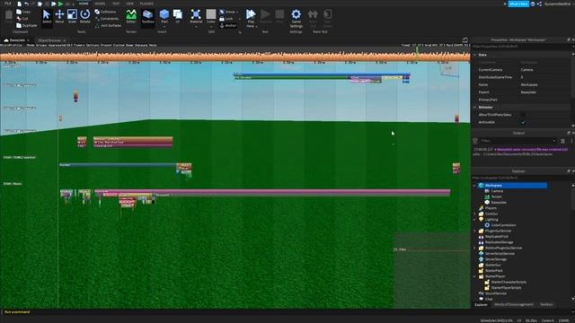575x323 pixels.
Task: Switch to the TEST ribbon tab
Action: tap(116, 4)
